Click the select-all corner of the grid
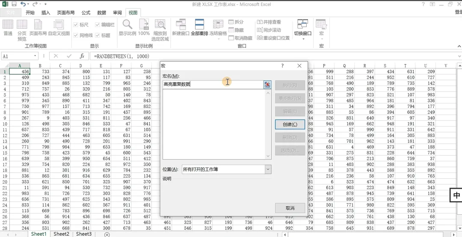The width and height of the screenshot is (462, 237). (5, 65)
